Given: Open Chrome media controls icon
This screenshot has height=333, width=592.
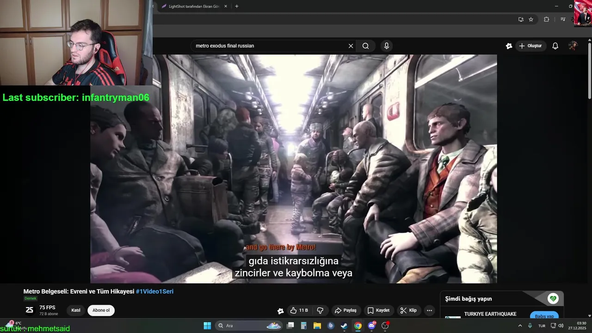Looking at the screenshot, I should [x=563, y=19].
